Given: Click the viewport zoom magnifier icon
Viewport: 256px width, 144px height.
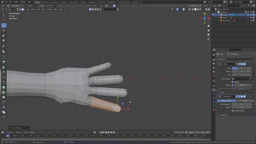Looking at the screenshot, I should (x=208, y=26).
